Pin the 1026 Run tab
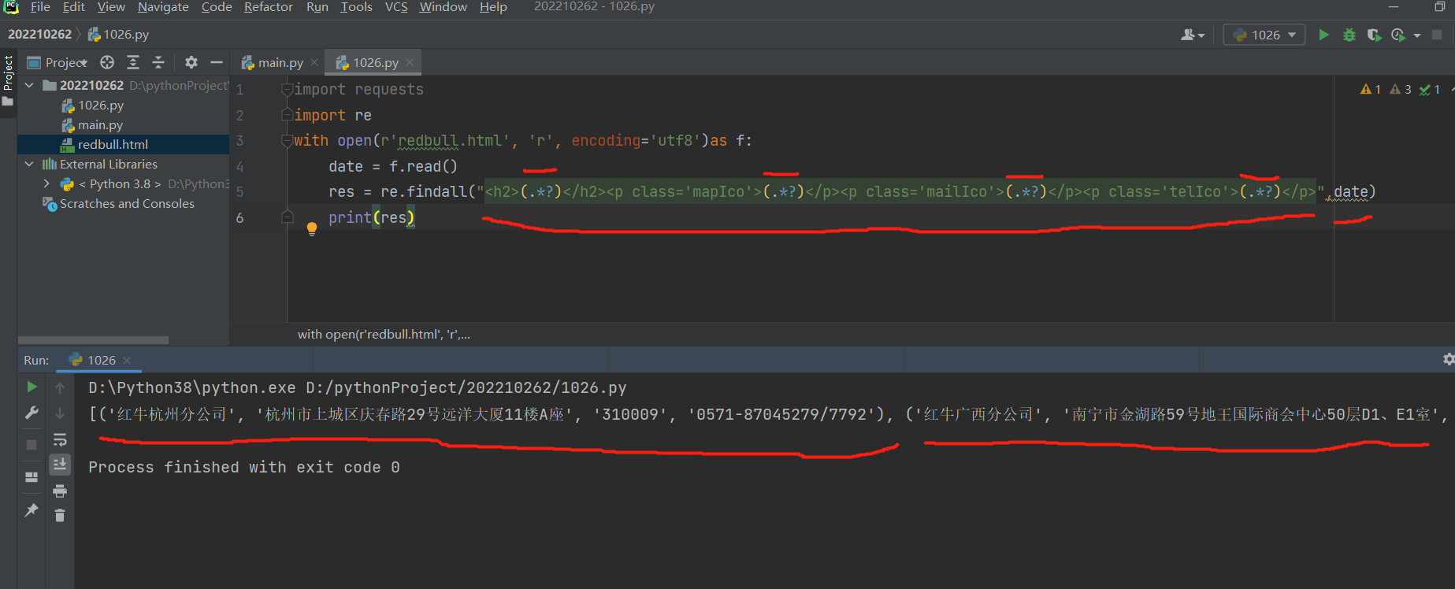 pyautogui.click(x=32, y=510)
